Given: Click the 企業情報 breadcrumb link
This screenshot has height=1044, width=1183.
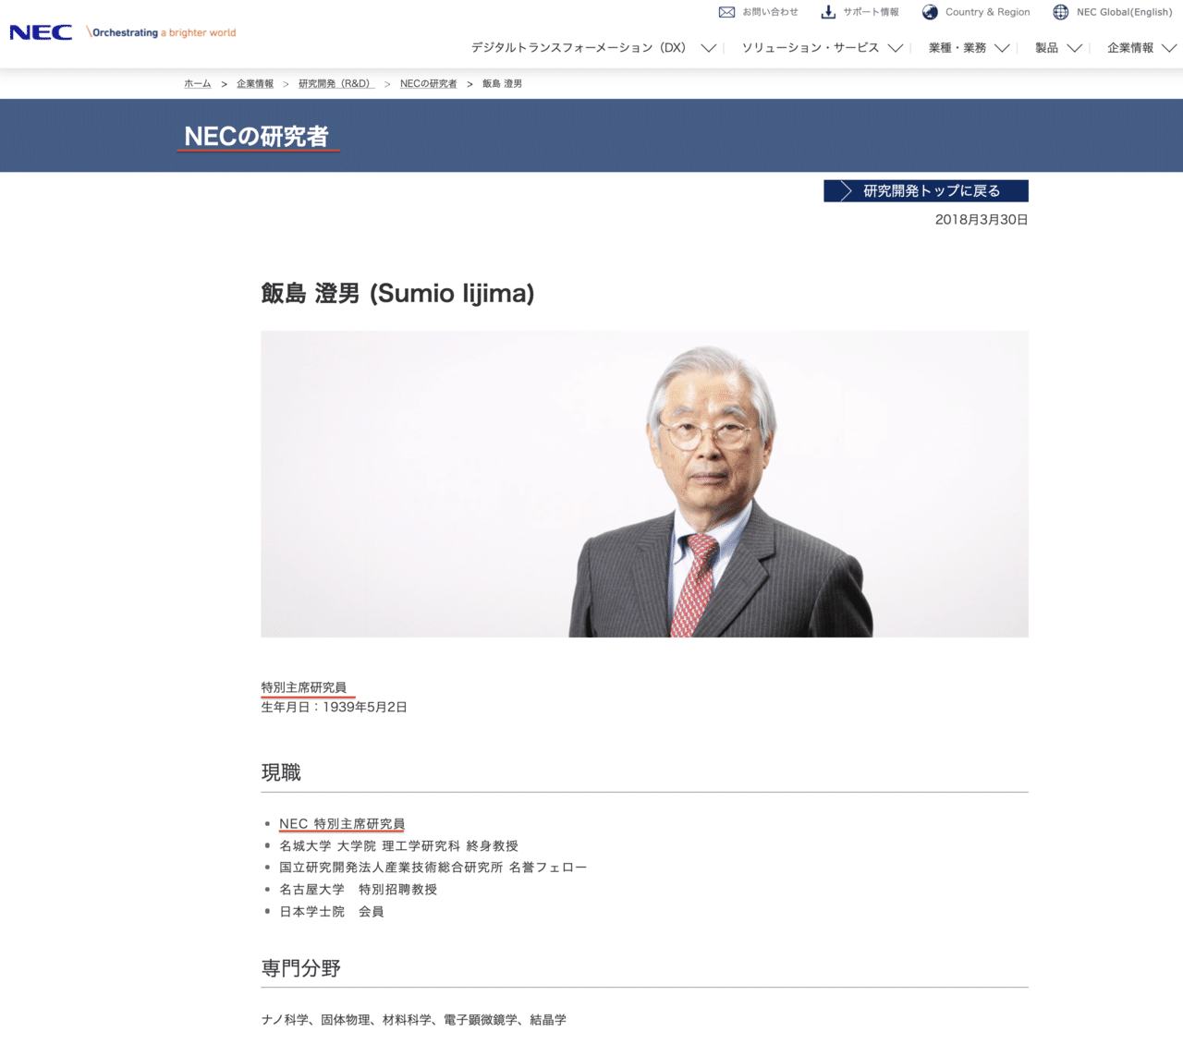Looking at the screenshot, I should pos(255,84).
